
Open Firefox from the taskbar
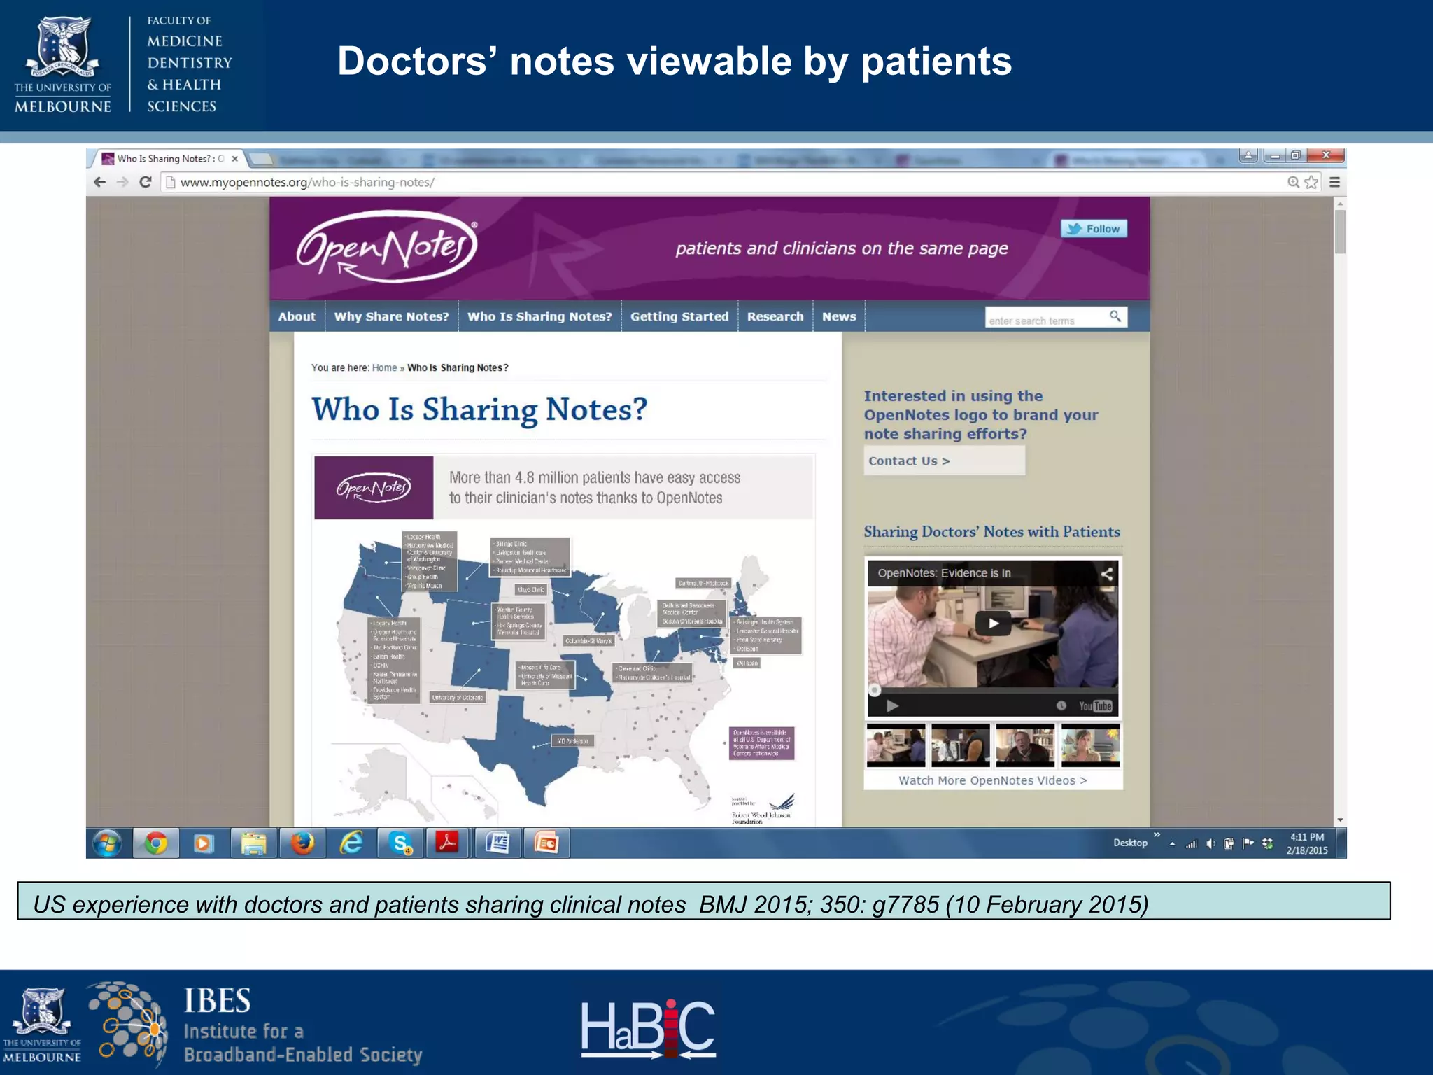coord(302,843)
